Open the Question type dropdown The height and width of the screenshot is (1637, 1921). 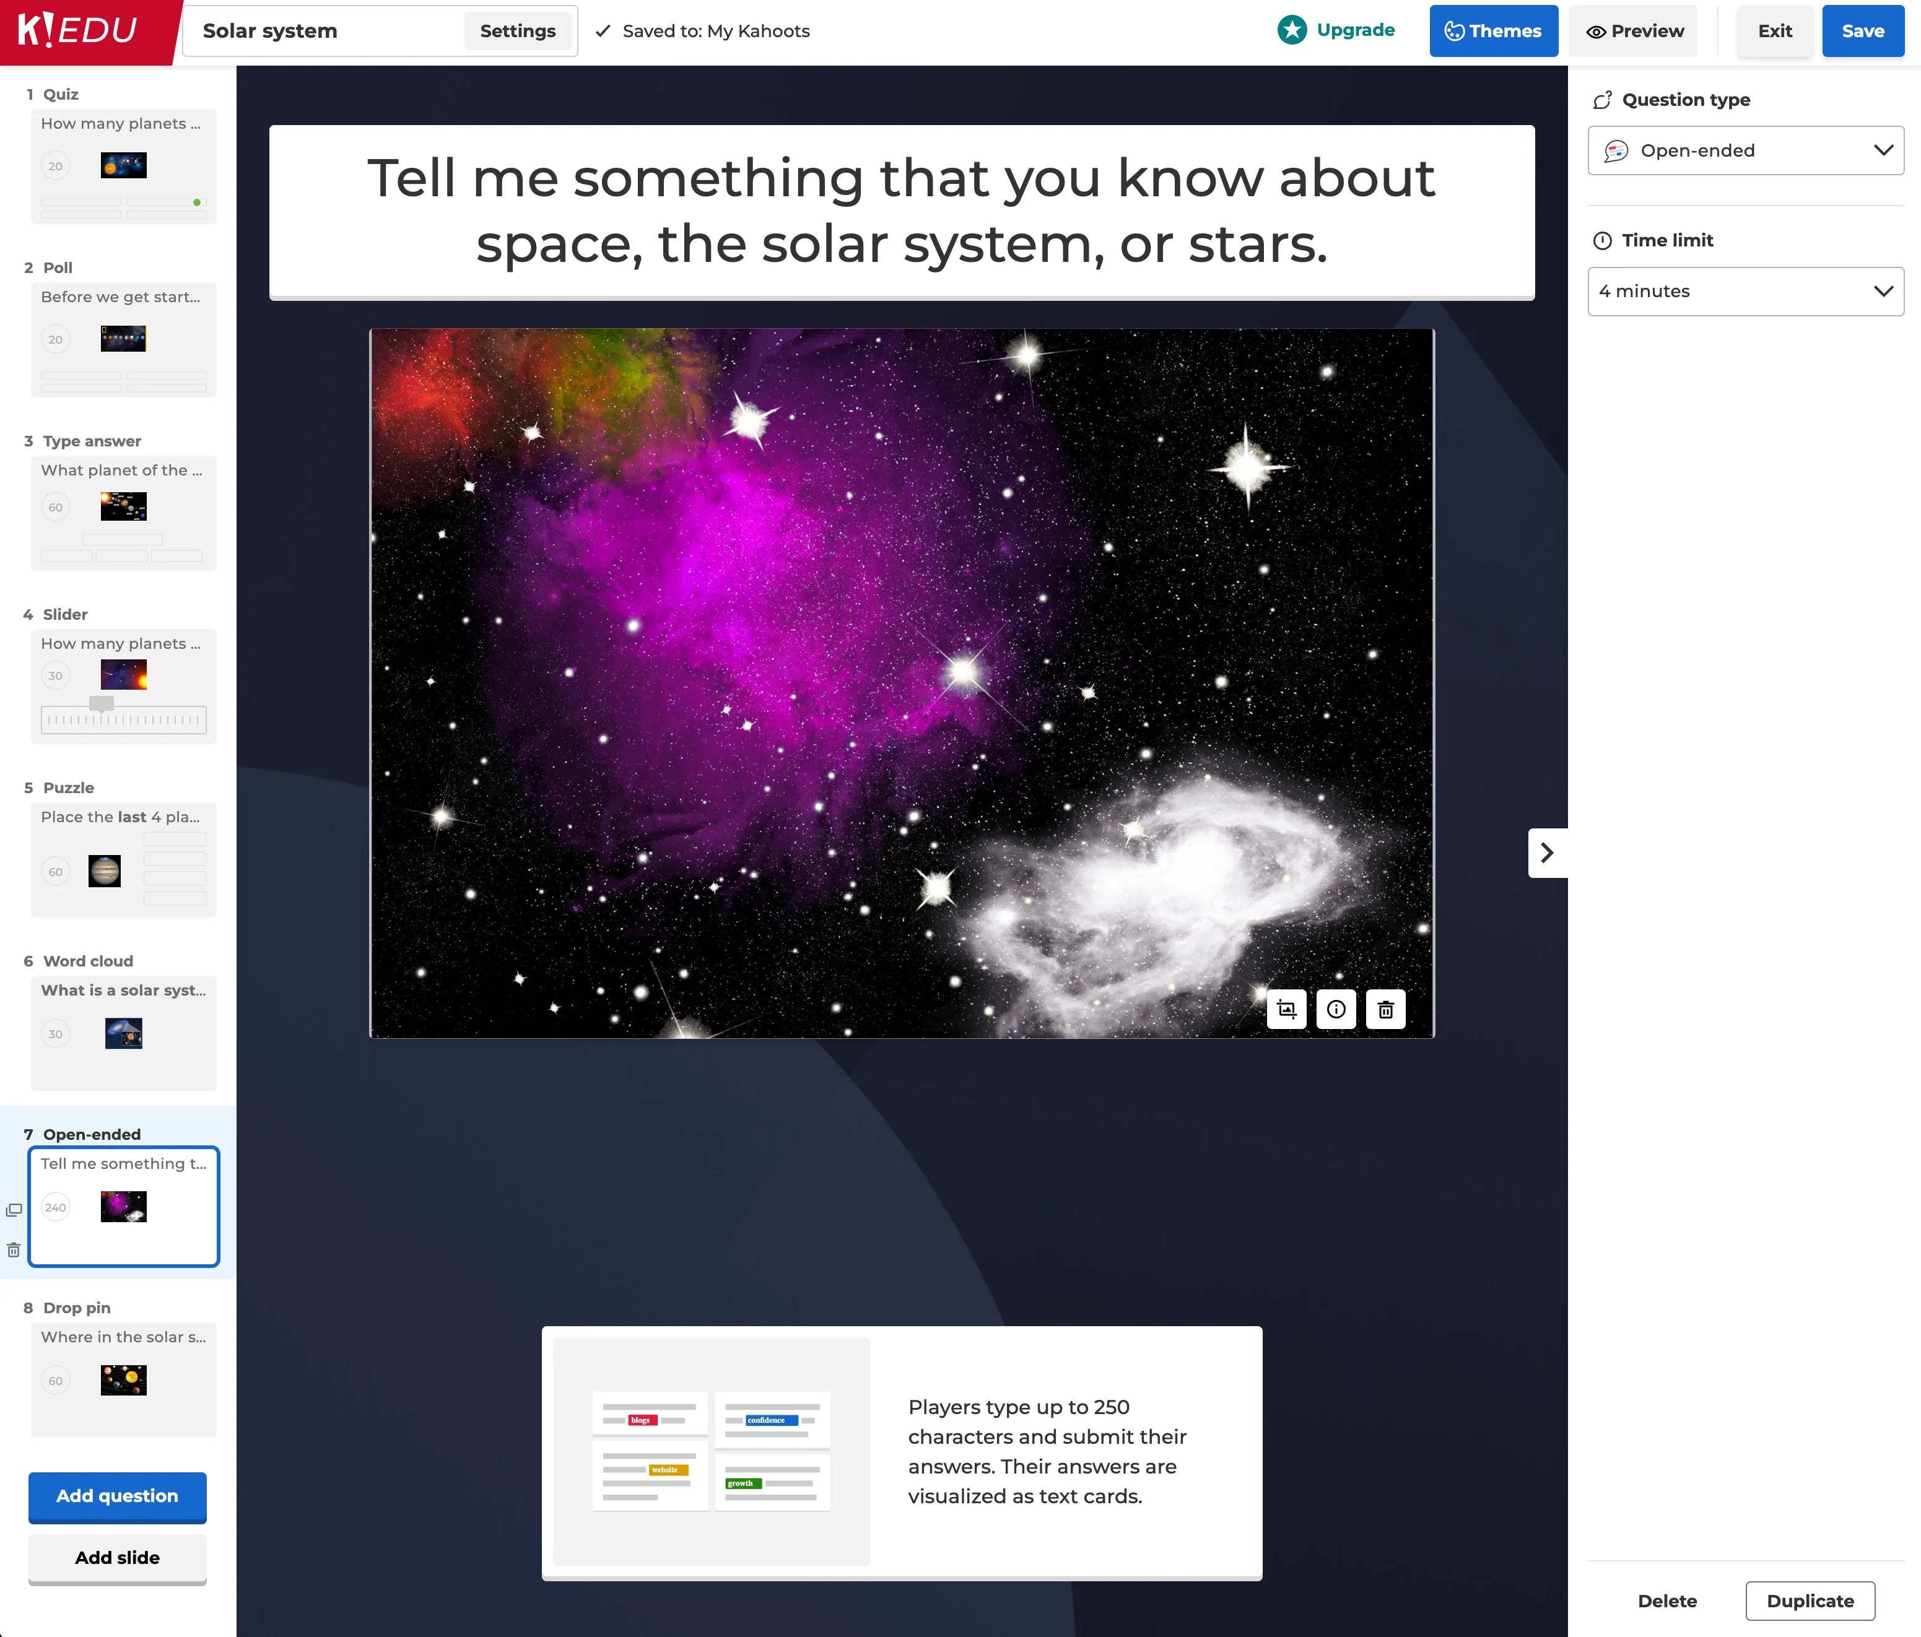pyautogui.click(x=1745, y=150)
